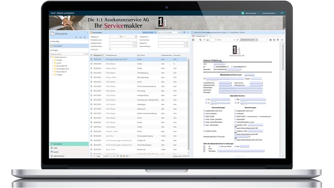Image resolution: width=334 pixels, height=188 pixels.
Task: Open the Dokumententyp dropdown arrow
Action: point(185,46)
